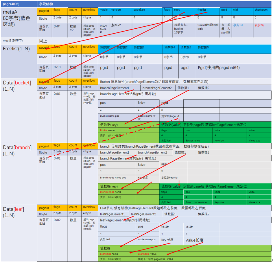This screenshot has height=262, width=273.
Task: Click the '0x02' flags value
Action: coord(60,239)
